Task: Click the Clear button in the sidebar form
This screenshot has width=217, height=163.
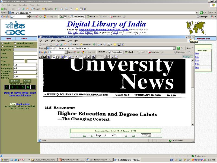Action: [x=27, y=81]
